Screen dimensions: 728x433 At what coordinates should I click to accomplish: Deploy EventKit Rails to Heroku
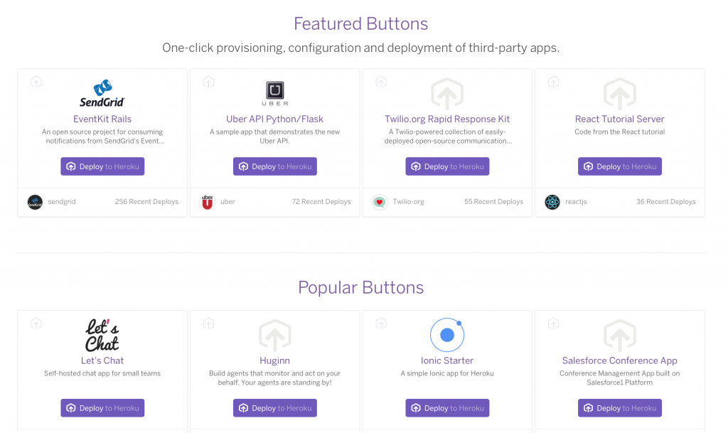tap(102, 166)
